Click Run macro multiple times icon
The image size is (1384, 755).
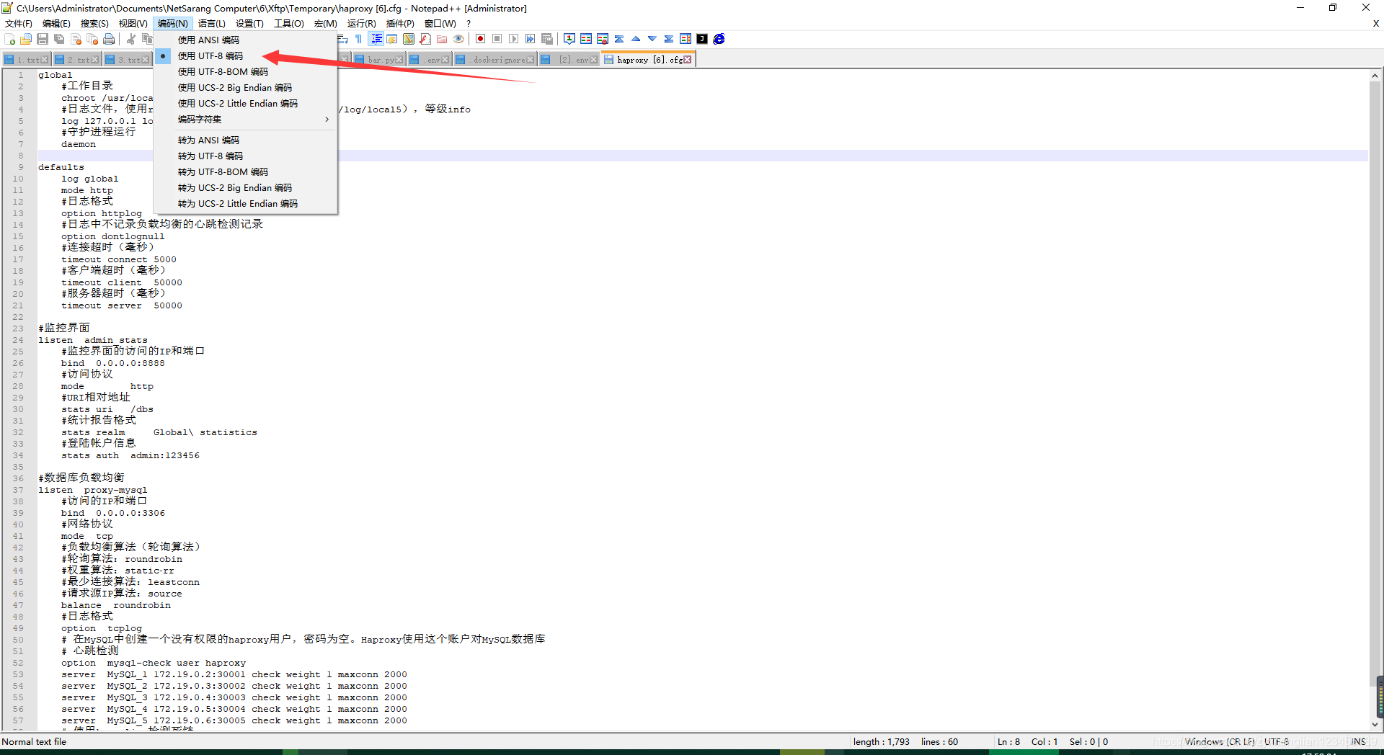coord(530,39)
